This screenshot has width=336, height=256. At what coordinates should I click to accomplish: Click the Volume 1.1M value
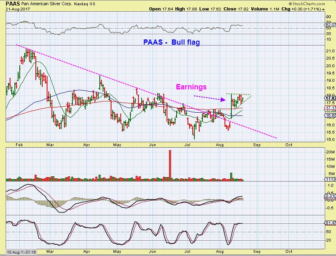tap(265, 9)
